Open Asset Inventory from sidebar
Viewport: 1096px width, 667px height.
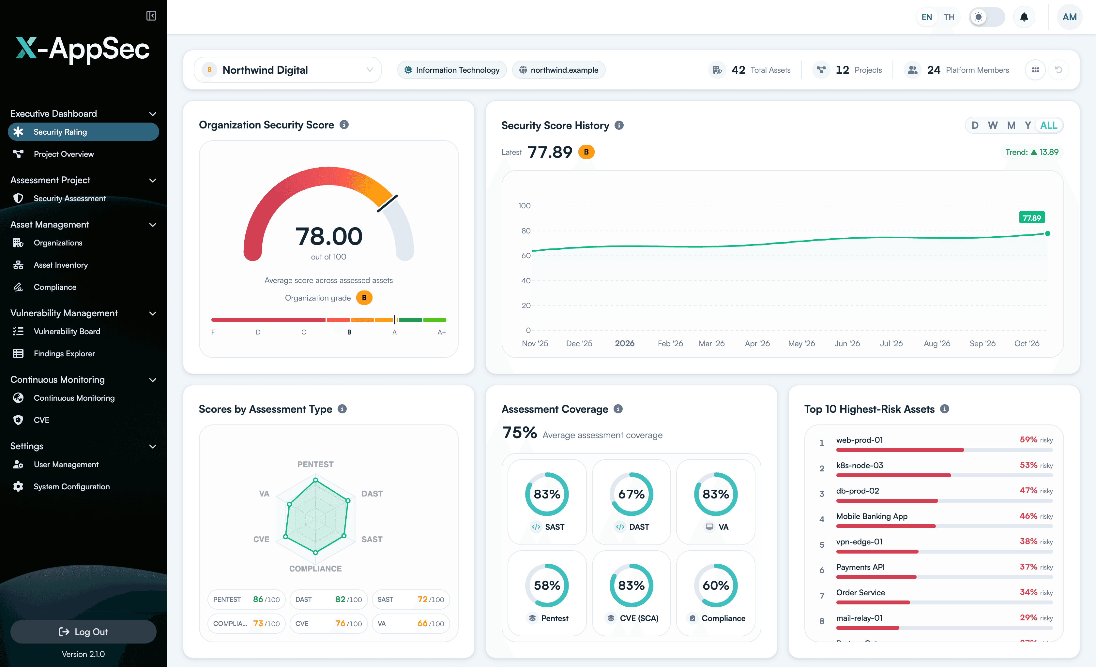coord(83,265)
